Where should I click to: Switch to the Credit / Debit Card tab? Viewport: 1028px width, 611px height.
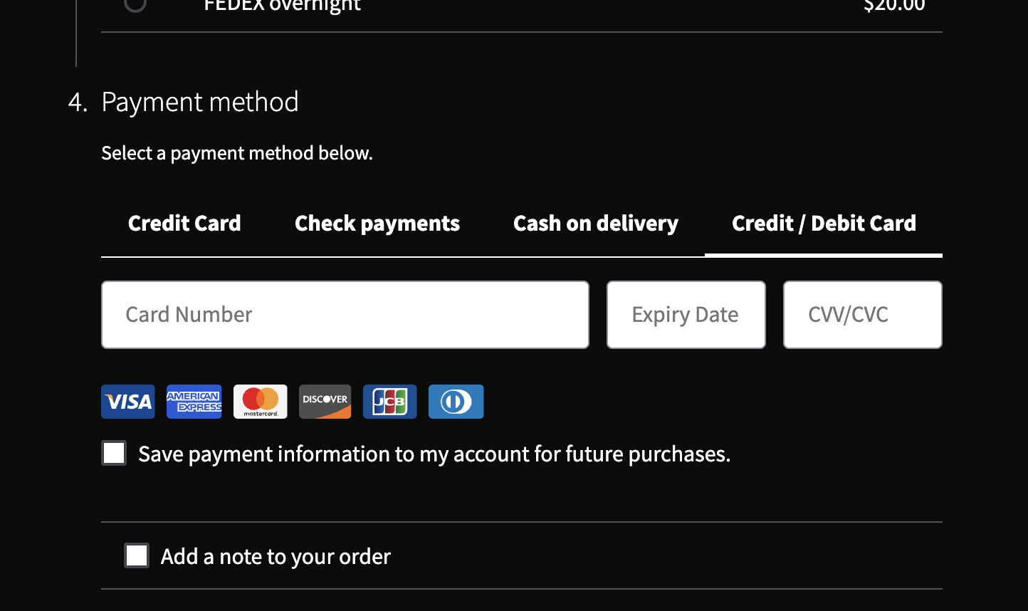pos(824,223)
